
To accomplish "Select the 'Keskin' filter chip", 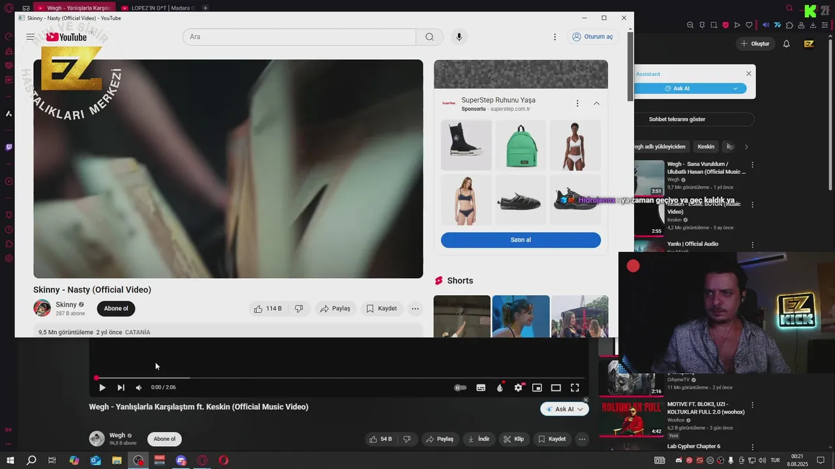I will coord(706,147).
